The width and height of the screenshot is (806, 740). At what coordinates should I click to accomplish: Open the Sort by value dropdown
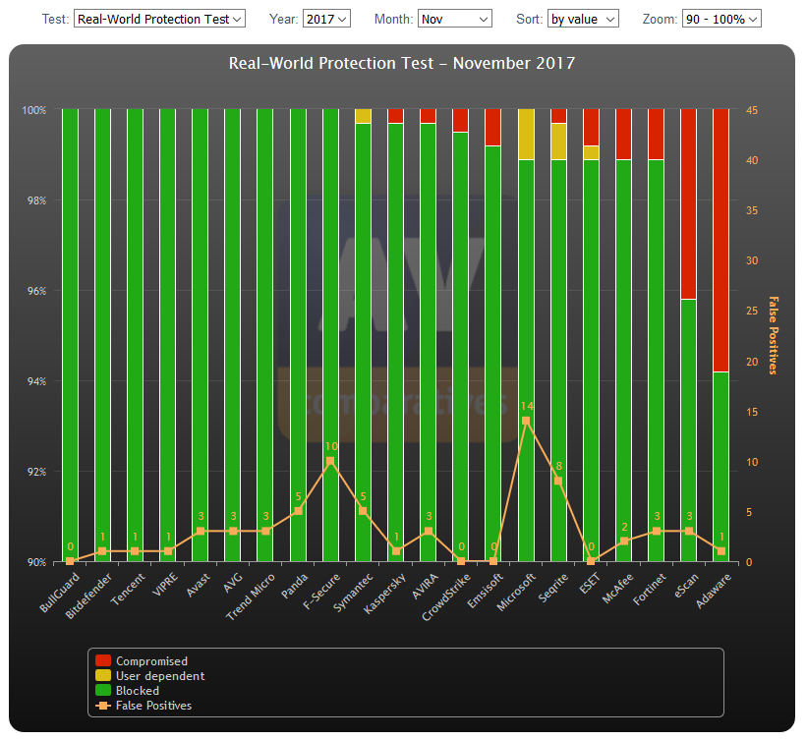point(583,19)
